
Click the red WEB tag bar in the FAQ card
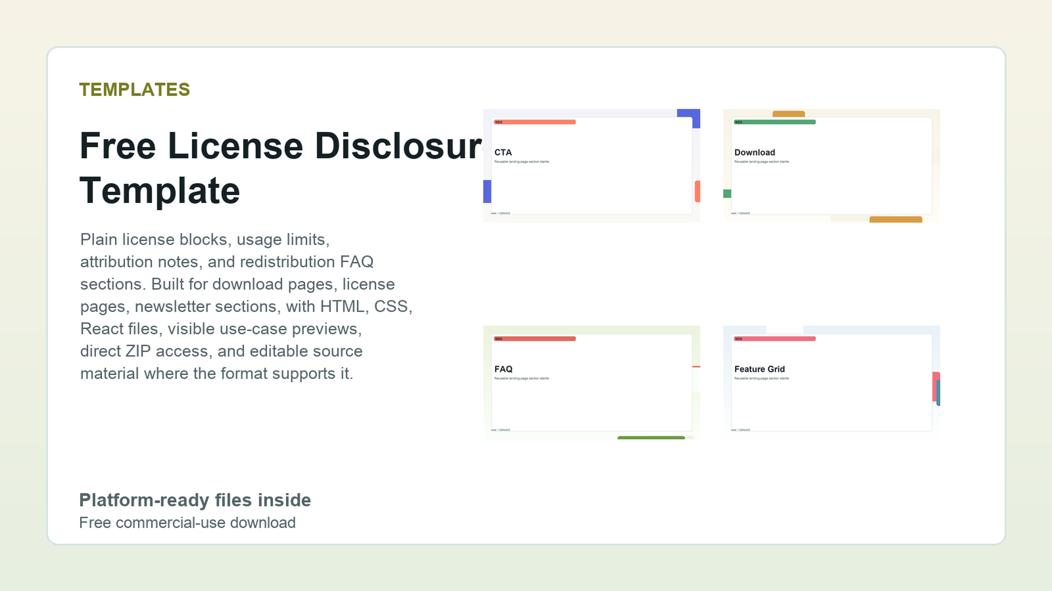(x=535, y=339)
